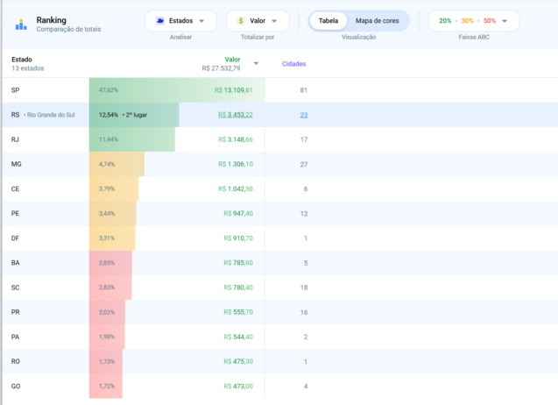Click the R$ 475,30 value
Viewport: 558px width, 405px height.
coord(238,361)
